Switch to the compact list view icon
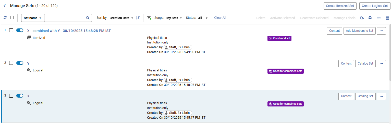 (387, 18)
